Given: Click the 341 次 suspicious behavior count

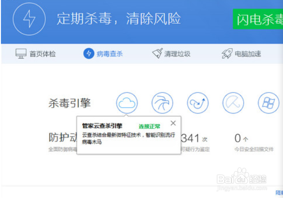Looking at the screenshot, I should tap(194, 139).
